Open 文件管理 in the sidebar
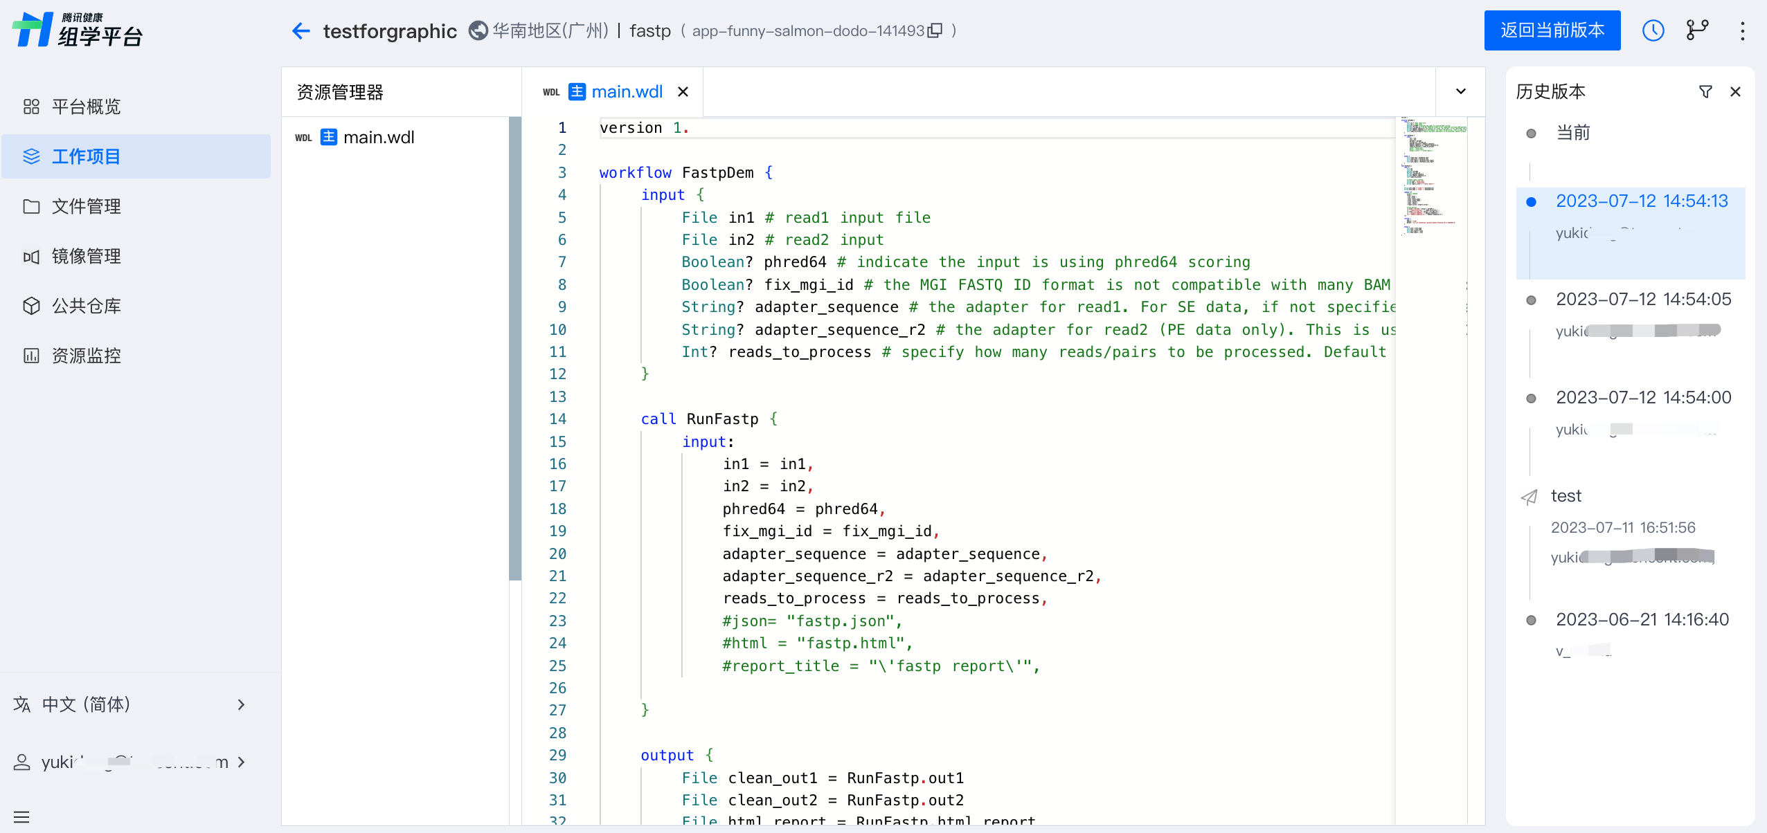This screenshot has height=833, width=1767. pyautogui.click(x=86, y=206)
